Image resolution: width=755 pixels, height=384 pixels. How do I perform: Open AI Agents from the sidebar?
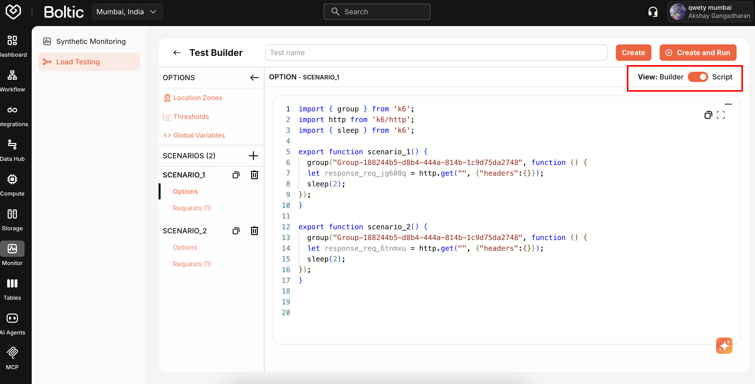pos(12,323)
